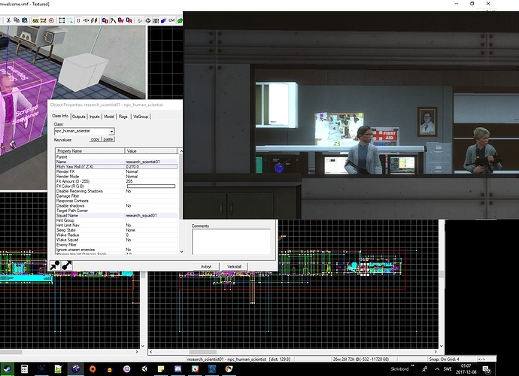Click the red-blue 'W' visgroup icon

pyautogui.click(x=121, y=20)
